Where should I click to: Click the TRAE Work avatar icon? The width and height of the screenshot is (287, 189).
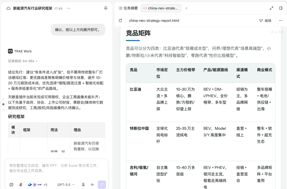tap(10, 51)
